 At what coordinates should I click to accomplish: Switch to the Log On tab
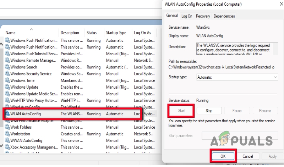(187, 16)
